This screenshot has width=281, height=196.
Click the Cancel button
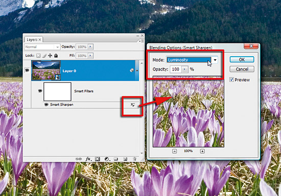[x=242, y=69]
